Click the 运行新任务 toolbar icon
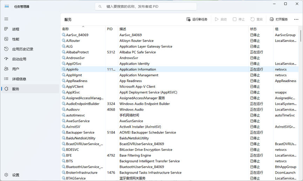303x181 pixels. [188, 19]
